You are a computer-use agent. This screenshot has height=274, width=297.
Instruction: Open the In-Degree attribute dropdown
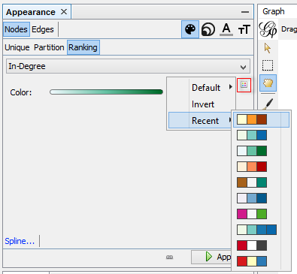point(128,66)
